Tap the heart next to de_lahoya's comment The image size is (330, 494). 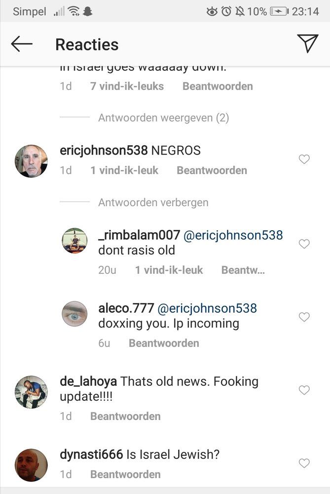click(x=304, y=390)
